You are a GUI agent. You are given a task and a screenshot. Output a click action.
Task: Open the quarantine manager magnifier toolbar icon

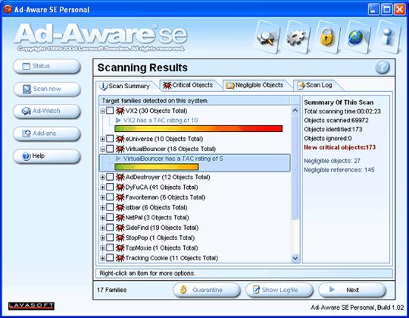(x=266, y=37)
